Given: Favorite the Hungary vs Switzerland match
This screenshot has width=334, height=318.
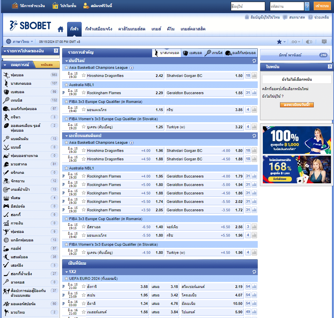Looking at the screenshot, I should pyautogui.click(x=84, y=287).
